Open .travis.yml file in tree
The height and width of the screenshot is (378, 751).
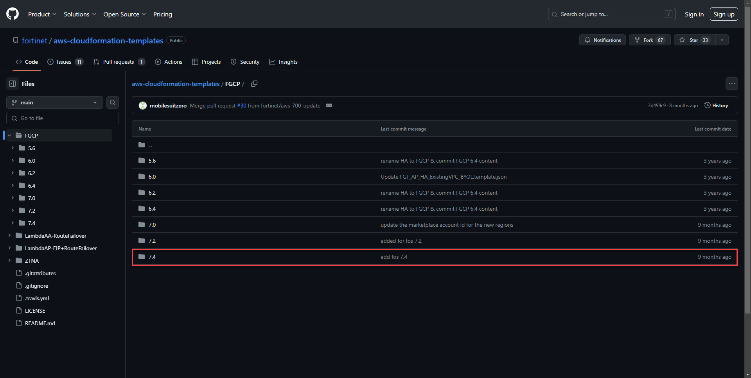pos(37,298)
